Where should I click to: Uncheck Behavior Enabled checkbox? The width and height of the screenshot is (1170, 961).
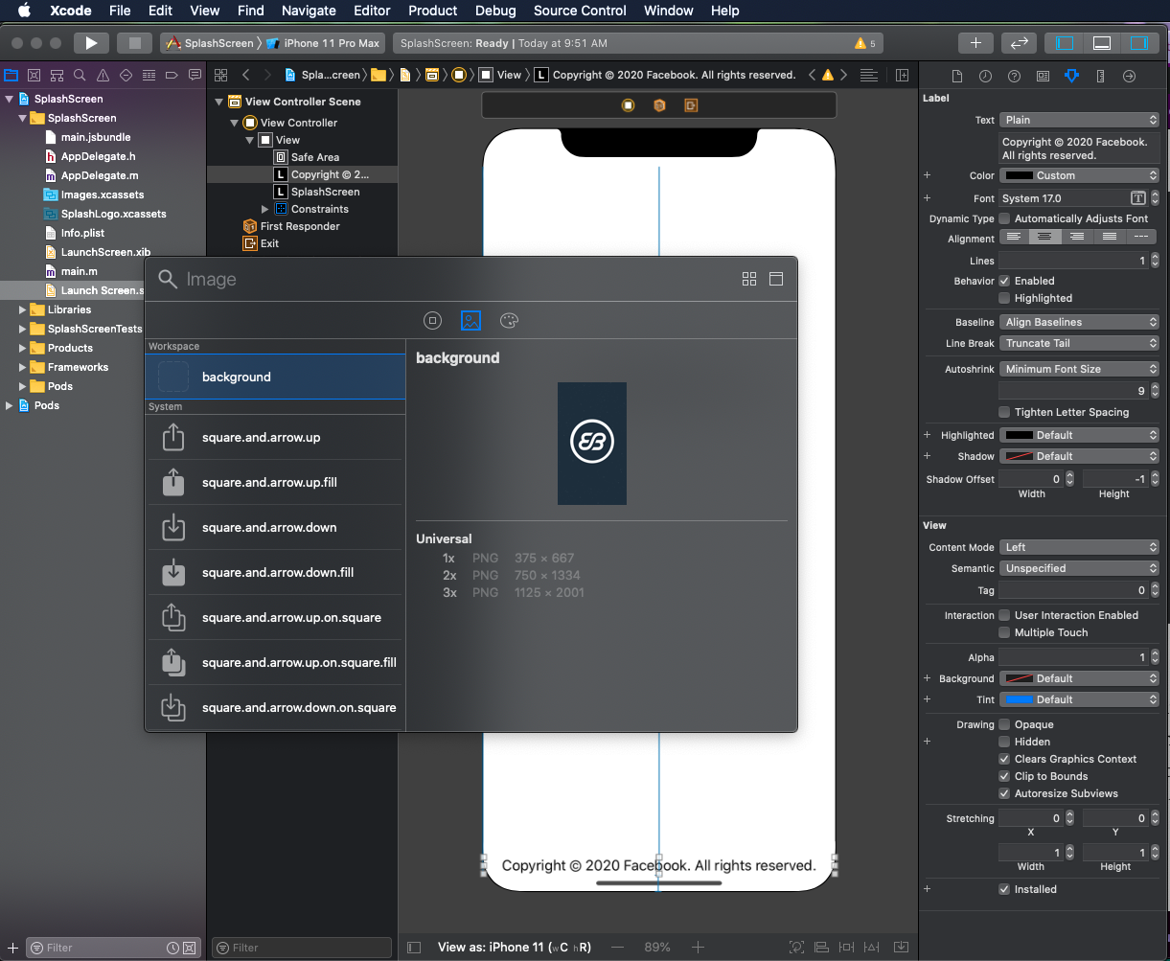pos(1004,281)
